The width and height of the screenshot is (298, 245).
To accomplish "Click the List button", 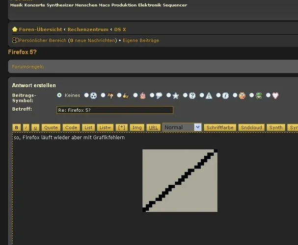I will [88, 127].
